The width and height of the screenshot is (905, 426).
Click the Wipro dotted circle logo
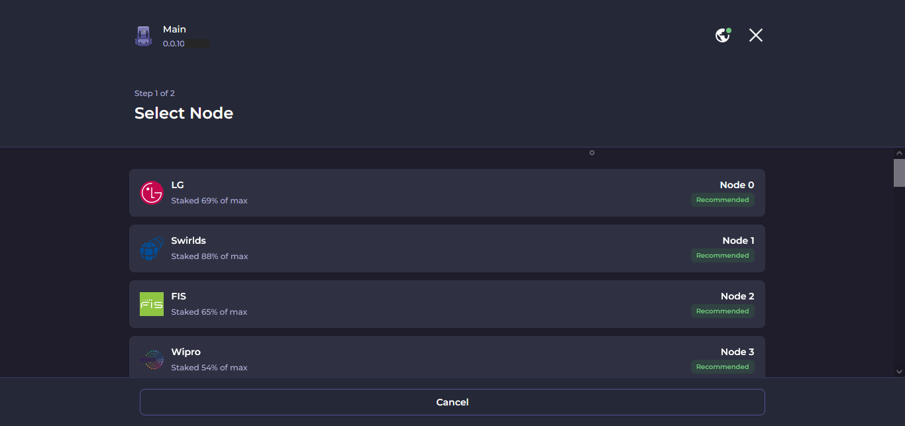coord(153,360)
